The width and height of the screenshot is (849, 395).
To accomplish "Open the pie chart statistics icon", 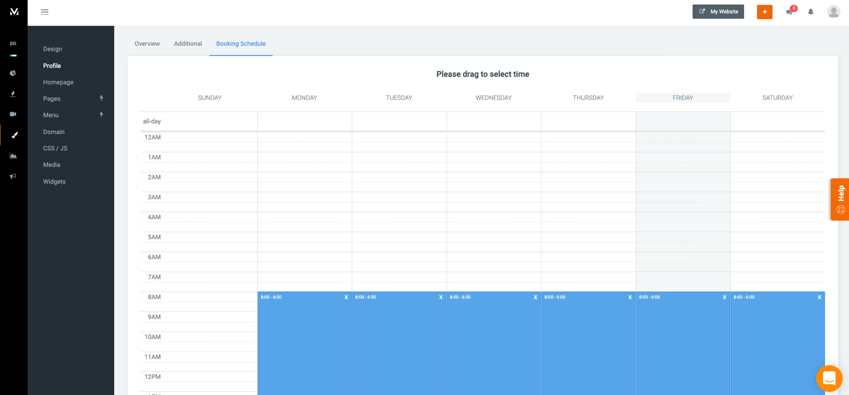I will click(13, 72).
